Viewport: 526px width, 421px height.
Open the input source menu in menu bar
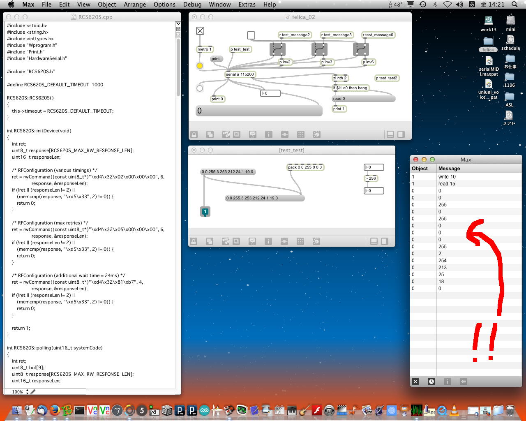click(472, 5)
